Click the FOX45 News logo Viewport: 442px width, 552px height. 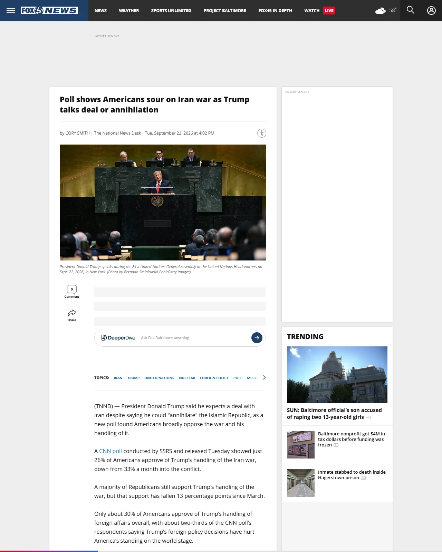[49, 10]
